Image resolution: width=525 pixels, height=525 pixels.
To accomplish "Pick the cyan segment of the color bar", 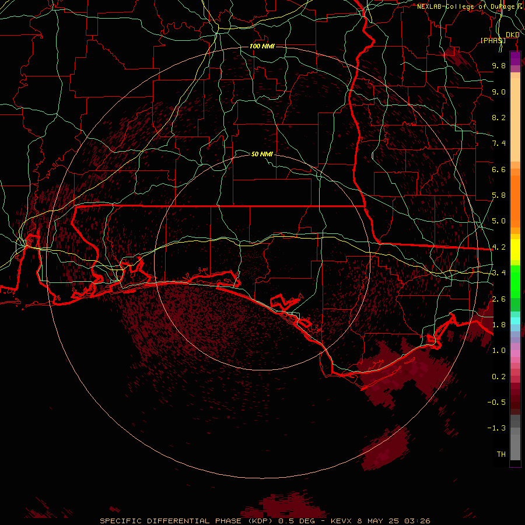I will coord(515,321).
